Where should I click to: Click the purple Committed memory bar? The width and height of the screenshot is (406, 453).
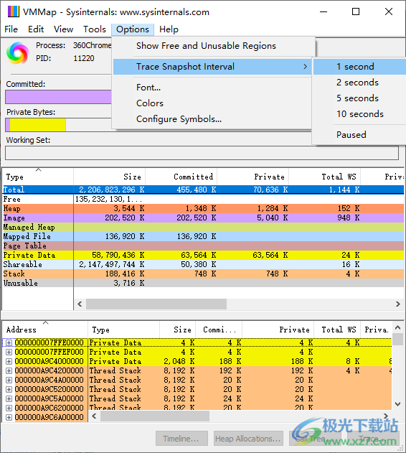[x=58, y=97]
